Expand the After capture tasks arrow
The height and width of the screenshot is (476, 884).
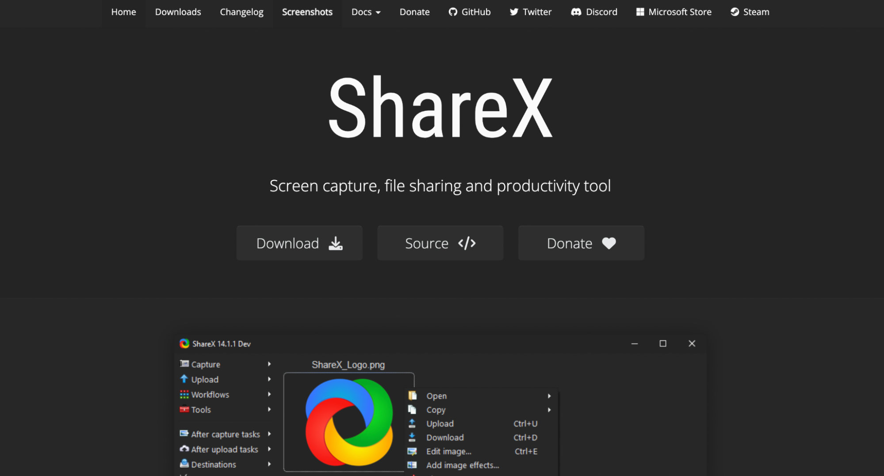tap(269, 434)
